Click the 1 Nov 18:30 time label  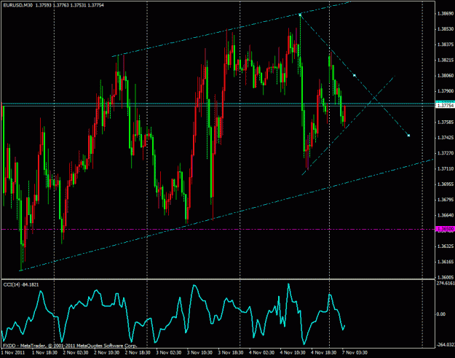[44, 353]
